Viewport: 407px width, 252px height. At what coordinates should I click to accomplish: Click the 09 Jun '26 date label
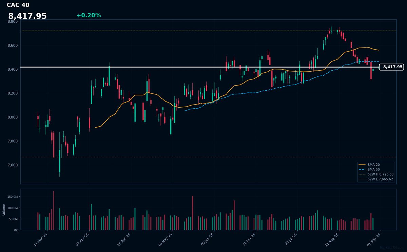pos(207,240)
